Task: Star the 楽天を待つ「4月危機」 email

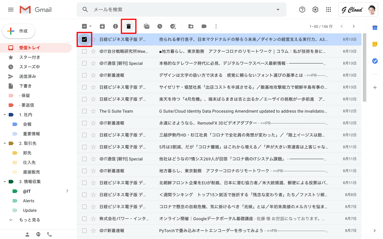Action: tap(93, 99)
